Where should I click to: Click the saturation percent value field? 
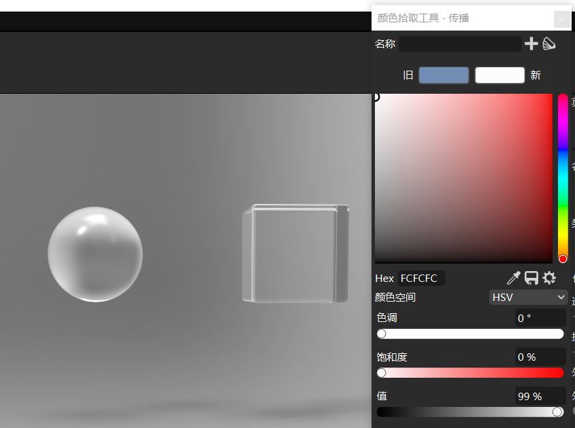(x=540, y=357)
